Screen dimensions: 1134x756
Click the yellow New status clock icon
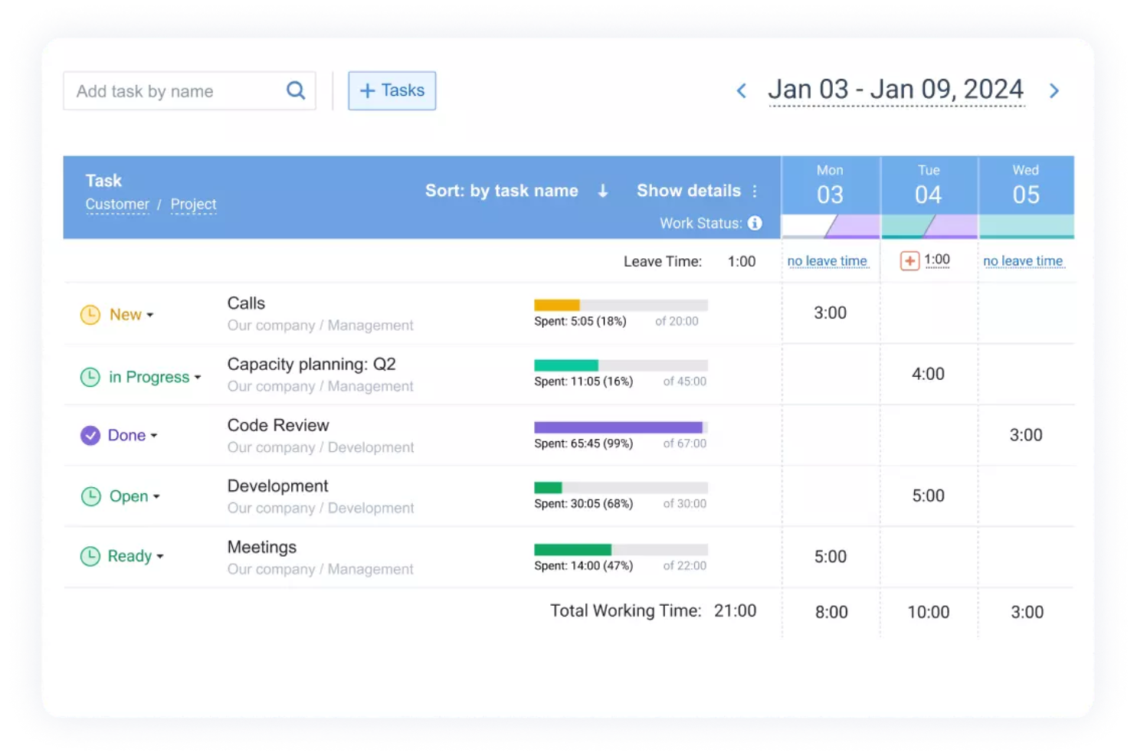(x=90, y=314)
